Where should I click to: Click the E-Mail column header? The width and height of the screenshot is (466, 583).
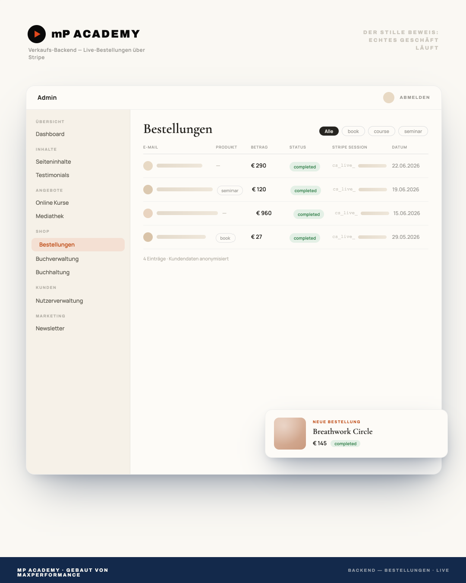(x=151, y=147)
